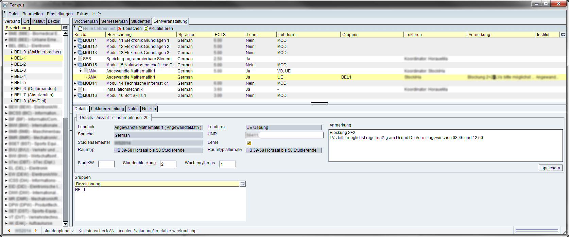
Task: Toggle the Lehre checkbox
Action: tap(249, 143)
